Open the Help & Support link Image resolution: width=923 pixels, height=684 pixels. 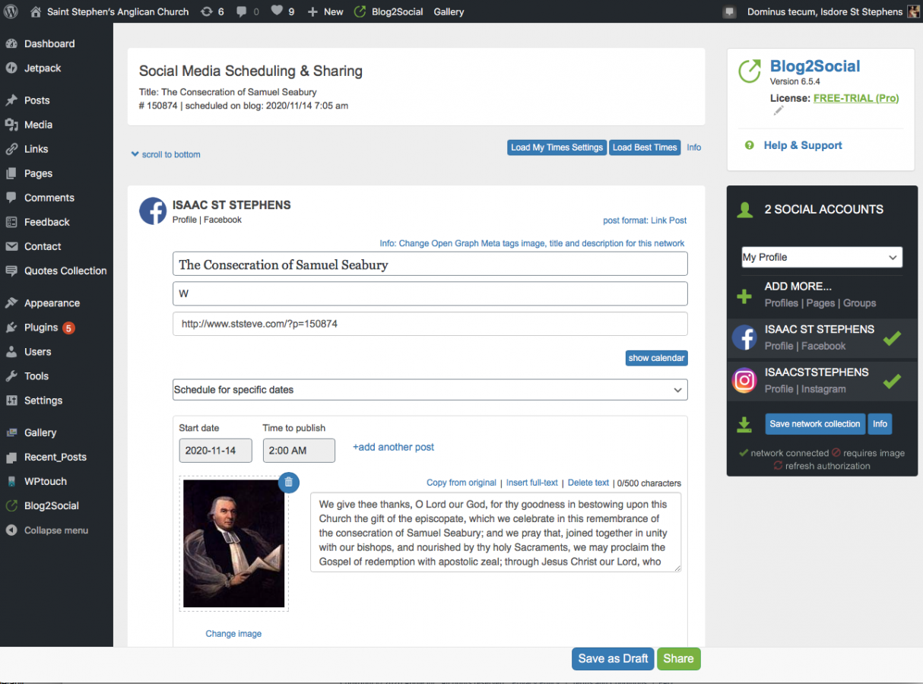click(x=803, y=145)
